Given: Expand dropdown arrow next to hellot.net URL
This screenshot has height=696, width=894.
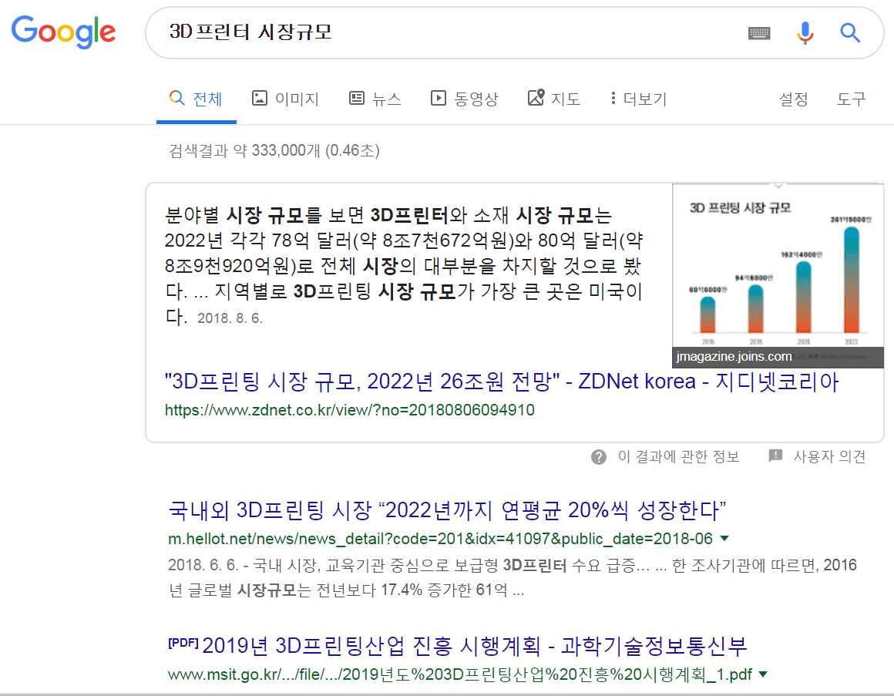Looking at the screenshot, I should click(x=724, y=538).
